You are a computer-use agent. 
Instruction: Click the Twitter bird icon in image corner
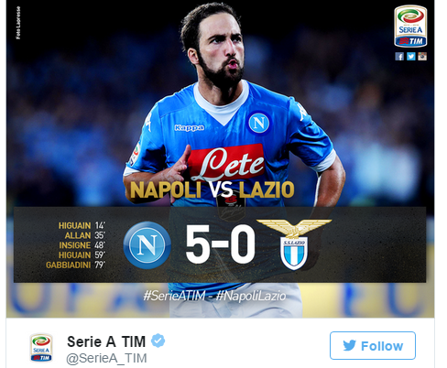point(411,56)
